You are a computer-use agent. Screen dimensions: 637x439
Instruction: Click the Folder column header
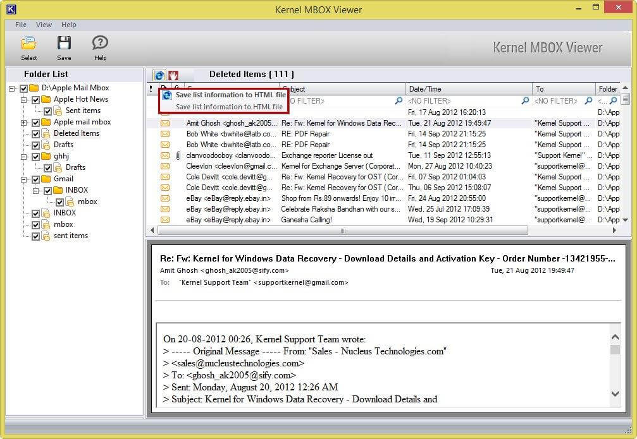[x=608, y=88]
